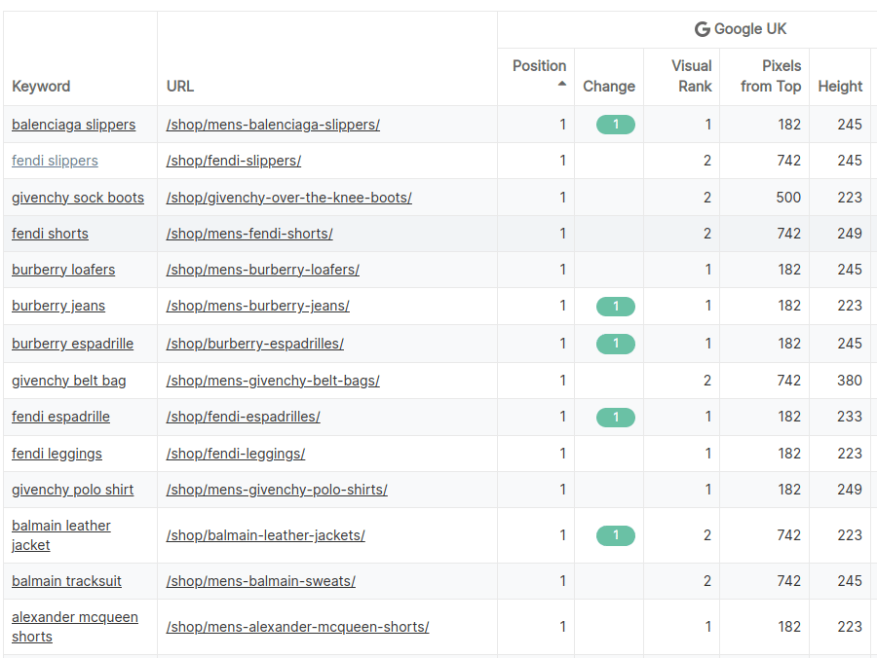Screen dimensions: 877x658
Task: Open the fendi espadrille keyword link
Action: pyautogui.click(x=60, y=417)
